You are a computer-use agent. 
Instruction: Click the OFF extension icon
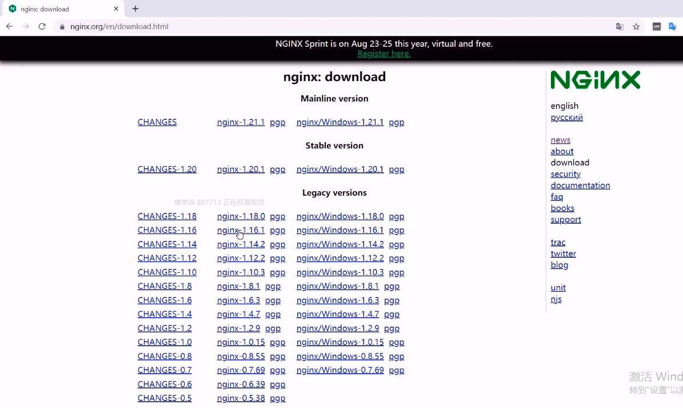[657, 26]
